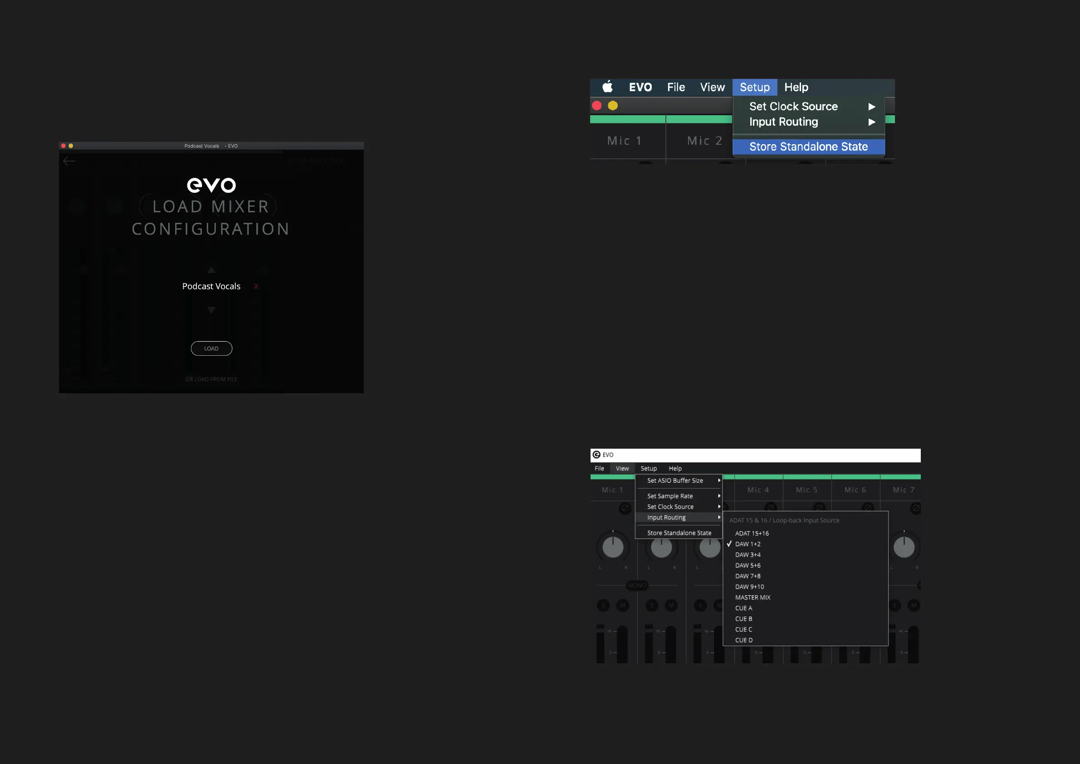Mute Mic 1 channel with M button
This screenshot has height=764, width=1080.
622,606
